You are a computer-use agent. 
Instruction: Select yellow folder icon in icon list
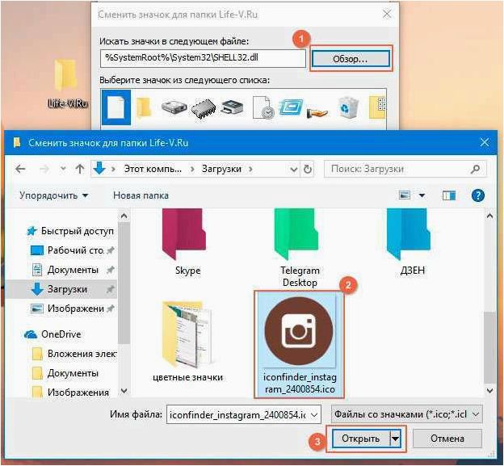point(143,107)
